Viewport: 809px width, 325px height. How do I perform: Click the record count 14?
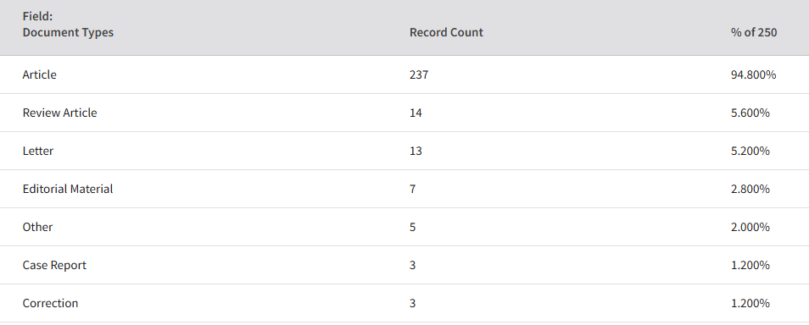pos(416,113)
